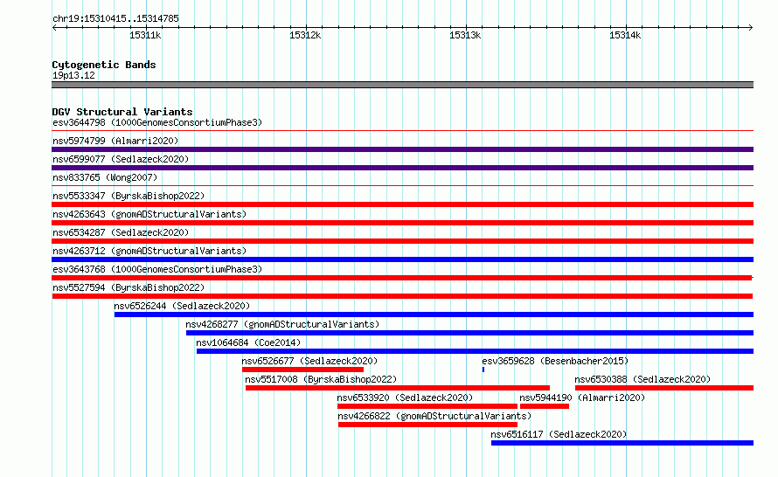Open variant label nsv5533347 (ByrskaBishop2022)
Image resolution: width=778 pixels, height=477 pixels.
(129, 196)
